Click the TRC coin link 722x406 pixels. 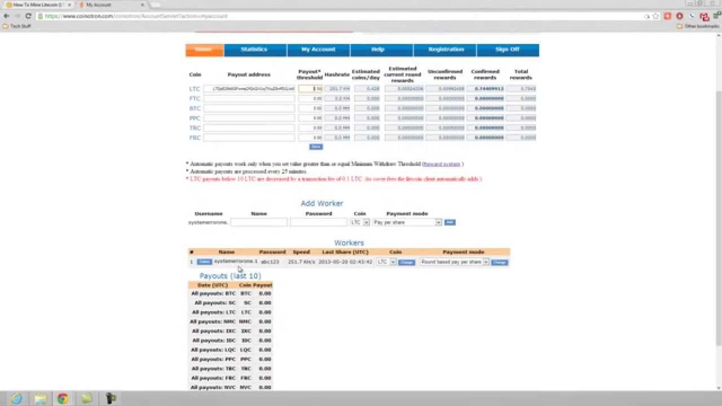[195, 128]
